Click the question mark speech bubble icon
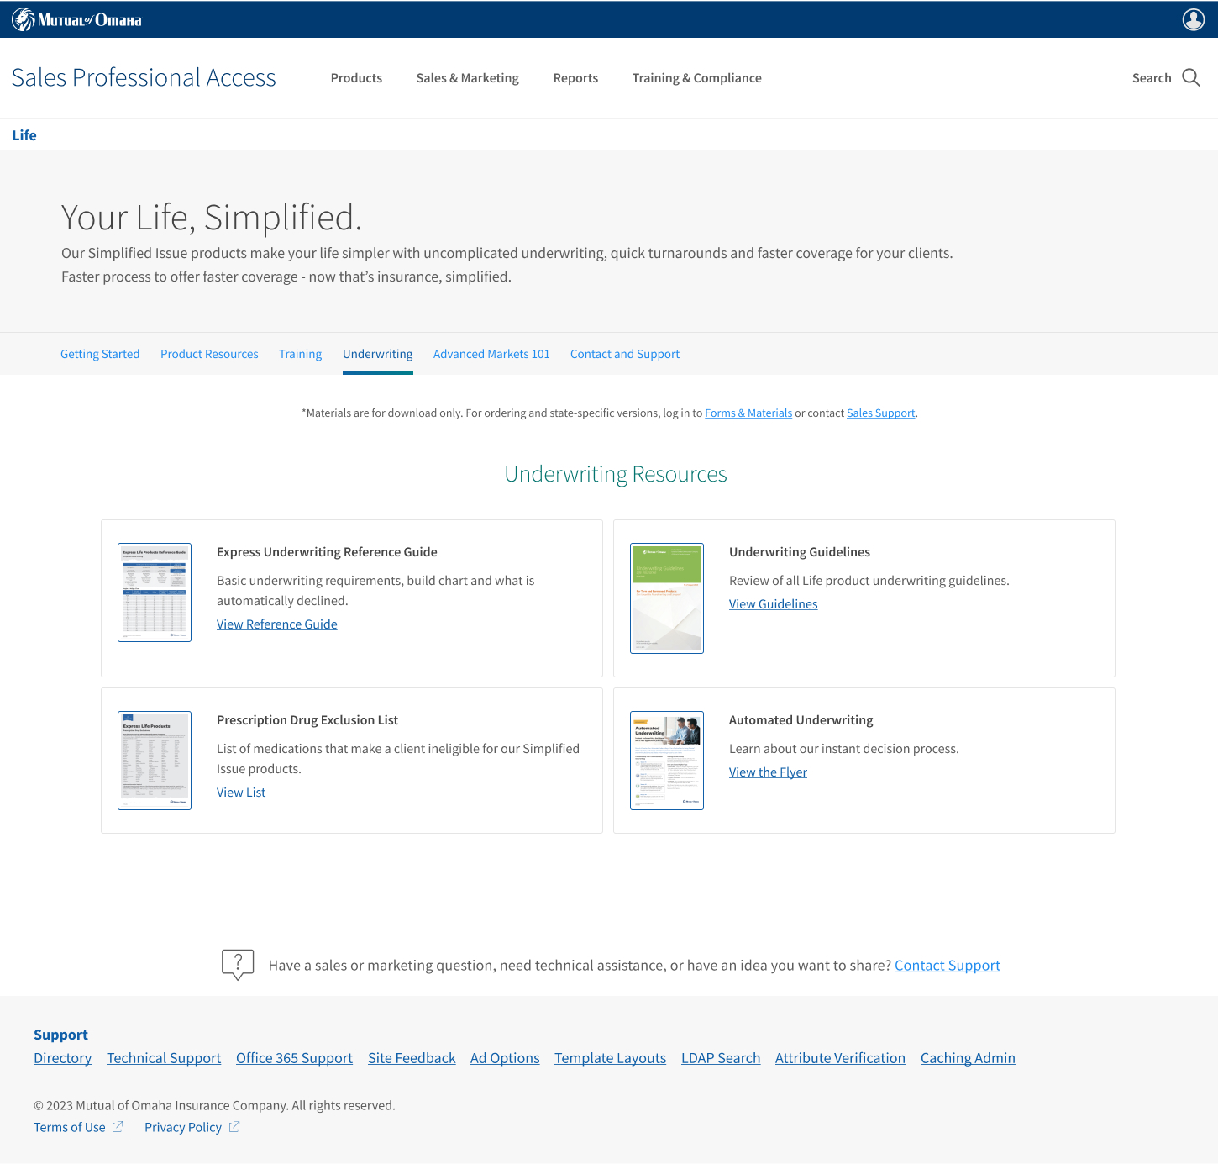 [x=238, y=964]
